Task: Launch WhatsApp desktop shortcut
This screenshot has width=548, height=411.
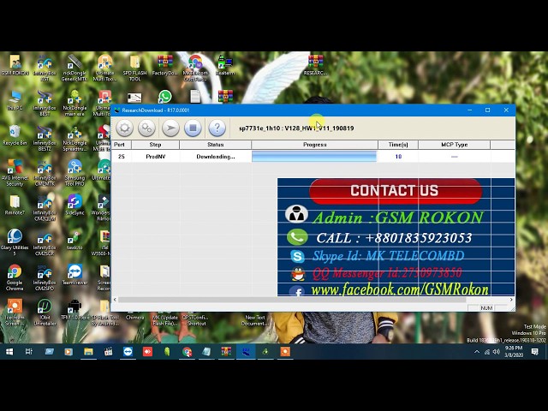Action: [x=165, y=97]
